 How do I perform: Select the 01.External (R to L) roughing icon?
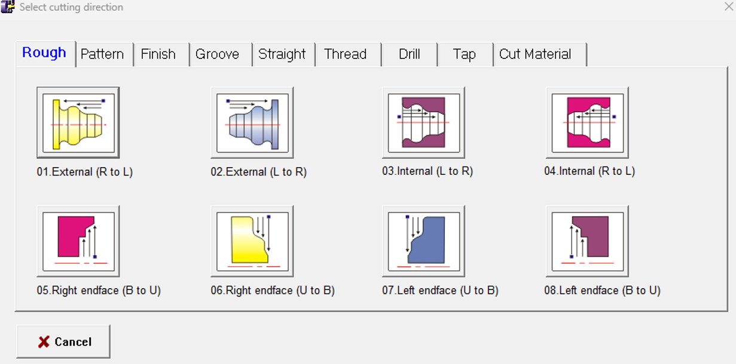tap(78, 122)
